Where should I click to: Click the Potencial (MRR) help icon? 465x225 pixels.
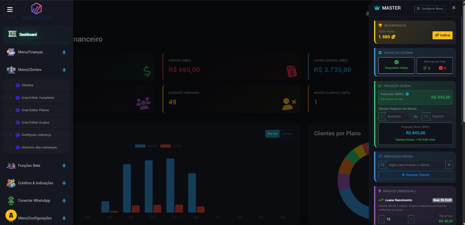[x=407, y=94]
